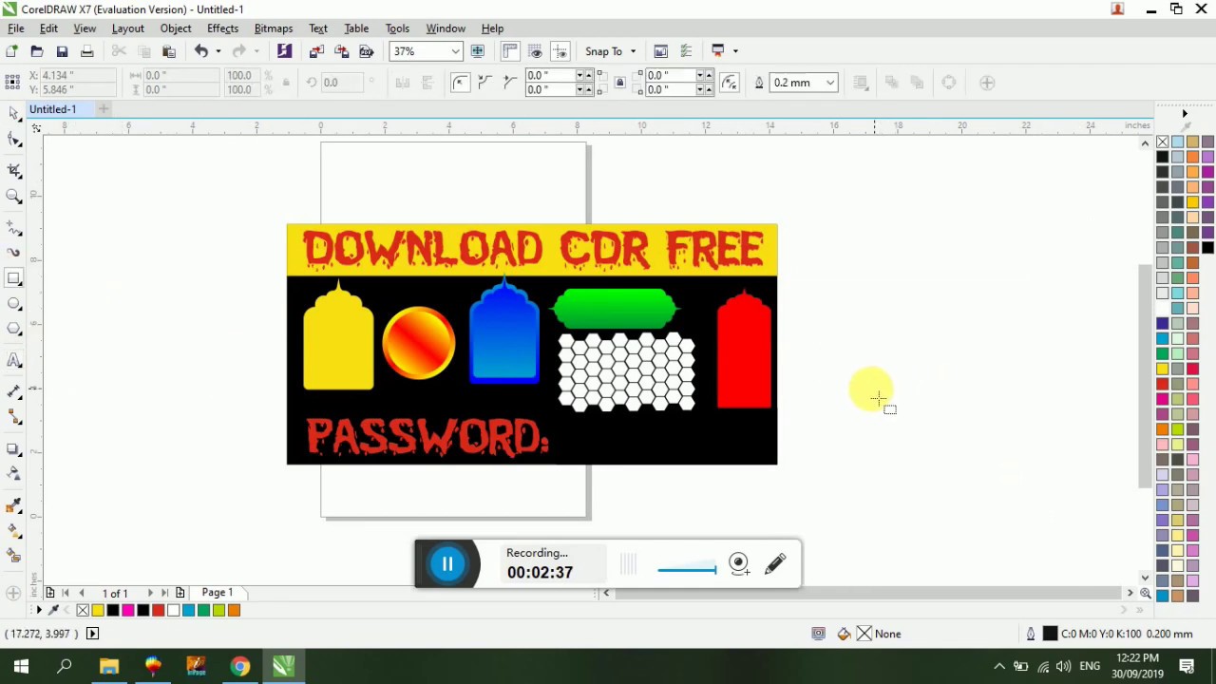This screenshot has width=1216, height=684.
Task: Click the Full-screen preview icon beside zoom
Action: [x=478, y=51]
